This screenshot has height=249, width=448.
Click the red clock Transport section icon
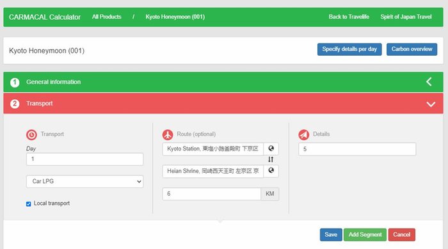31,134
